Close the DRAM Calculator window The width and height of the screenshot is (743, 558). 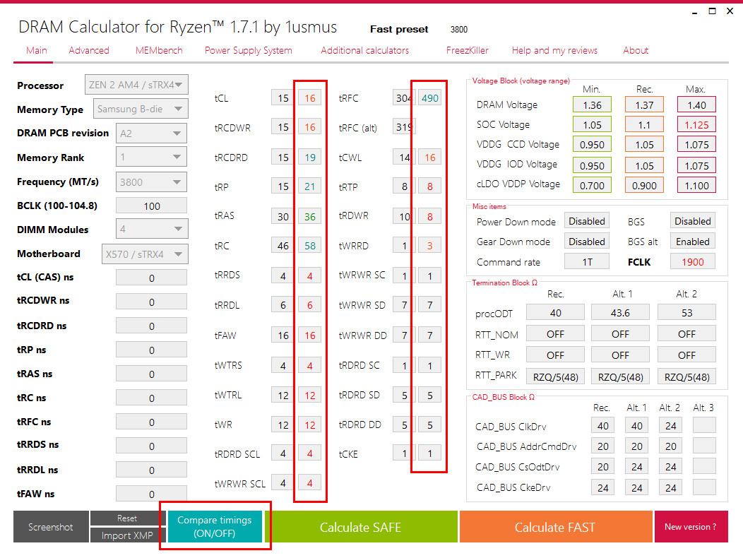[x=730, y=11]
